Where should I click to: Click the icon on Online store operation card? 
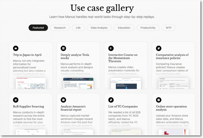coord(158,100)
